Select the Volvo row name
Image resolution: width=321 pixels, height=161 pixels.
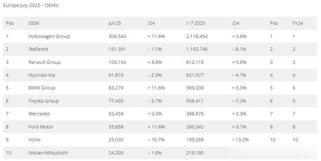[x=34, y=140]
